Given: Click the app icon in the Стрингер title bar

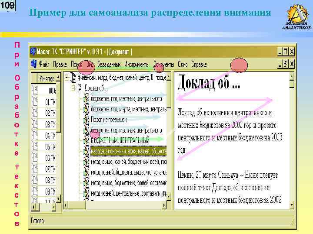Looking at the screenshot, I should pyautogui.click(x=33, y=52).
